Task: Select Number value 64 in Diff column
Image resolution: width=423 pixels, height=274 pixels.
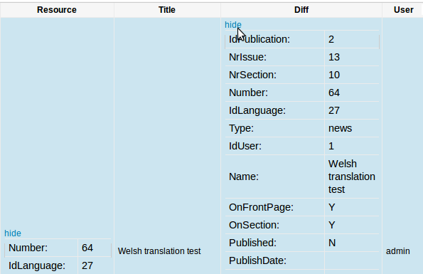Action: tap(334, 93)
